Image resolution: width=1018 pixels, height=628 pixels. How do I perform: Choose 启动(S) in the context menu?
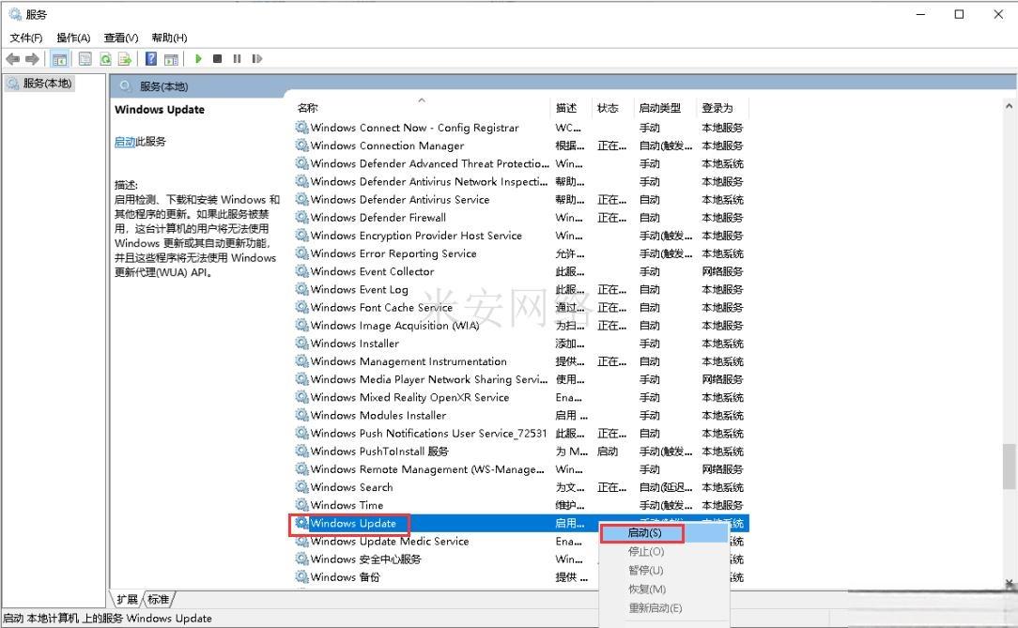point(664,532)
